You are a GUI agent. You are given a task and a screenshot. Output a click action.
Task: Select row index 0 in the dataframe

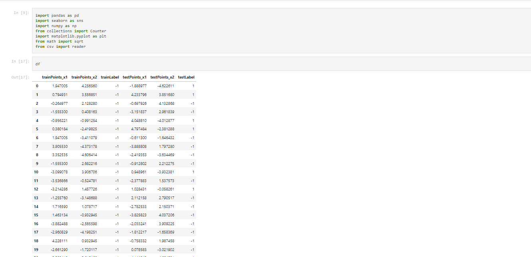[x=37, y=86]
